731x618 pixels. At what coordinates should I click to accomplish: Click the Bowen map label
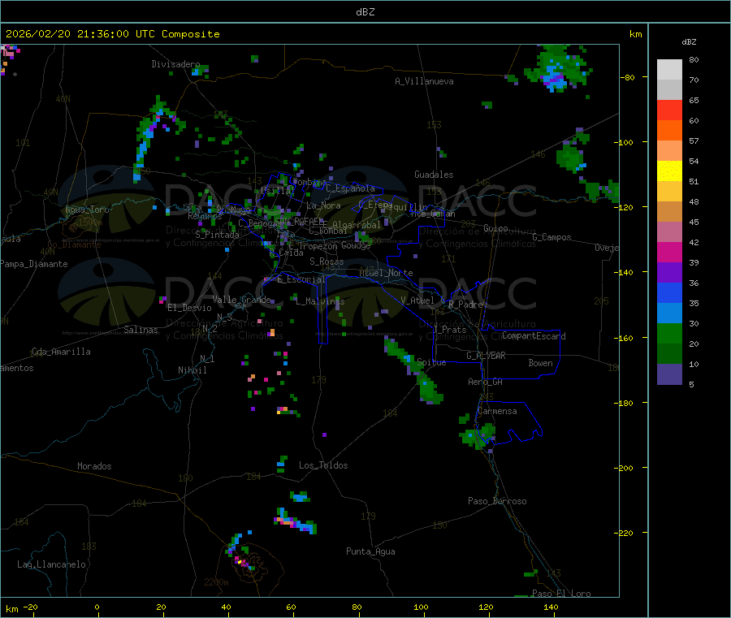tap(541, 363)
